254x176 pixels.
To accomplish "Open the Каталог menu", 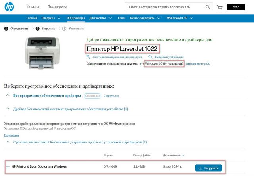I will (x=33, y=7).
